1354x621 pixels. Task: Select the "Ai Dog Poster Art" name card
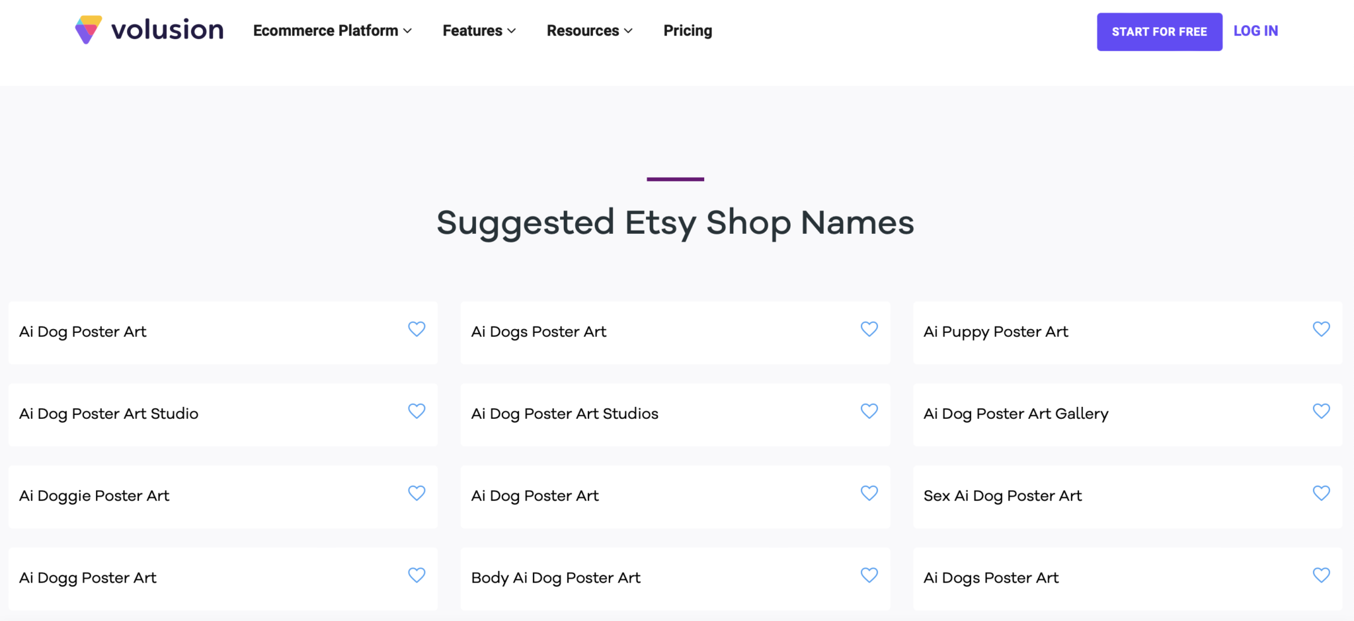198,332
